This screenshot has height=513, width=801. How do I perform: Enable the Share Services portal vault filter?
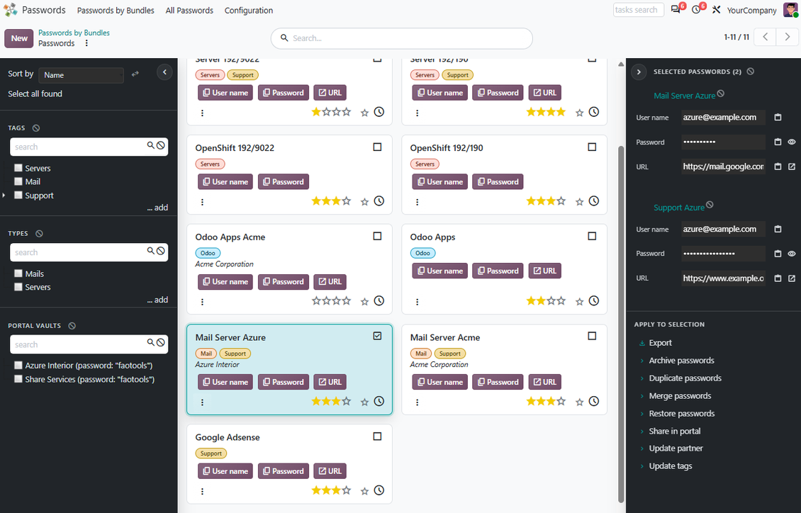point(18,379)
